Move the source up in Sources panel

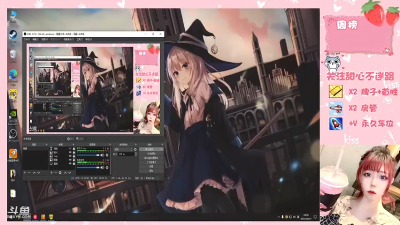[65, 172]
